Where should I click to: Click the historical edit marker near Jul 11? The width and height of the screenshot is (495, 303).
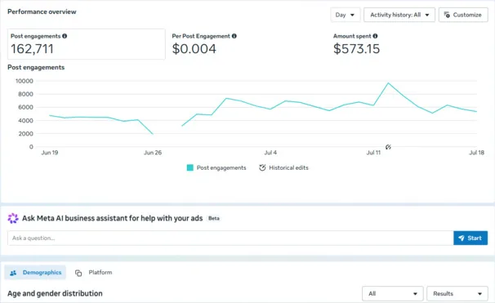pyautogui.click(x=388, y=147)
